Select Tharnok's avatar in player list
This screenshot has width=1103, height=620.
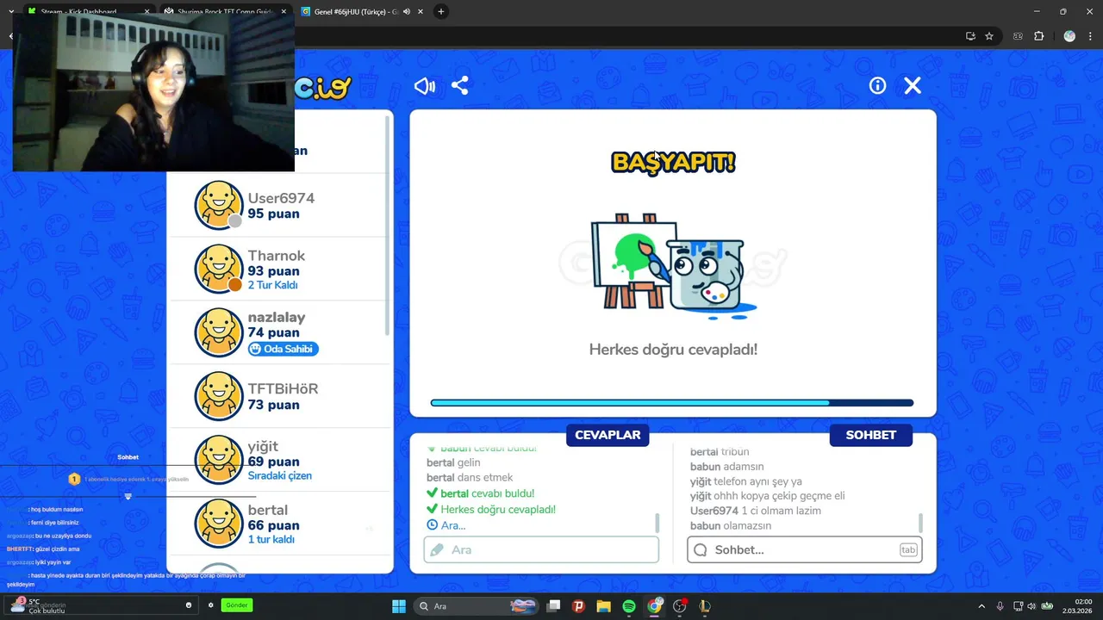pyautogui.click(x=219, y=269)
